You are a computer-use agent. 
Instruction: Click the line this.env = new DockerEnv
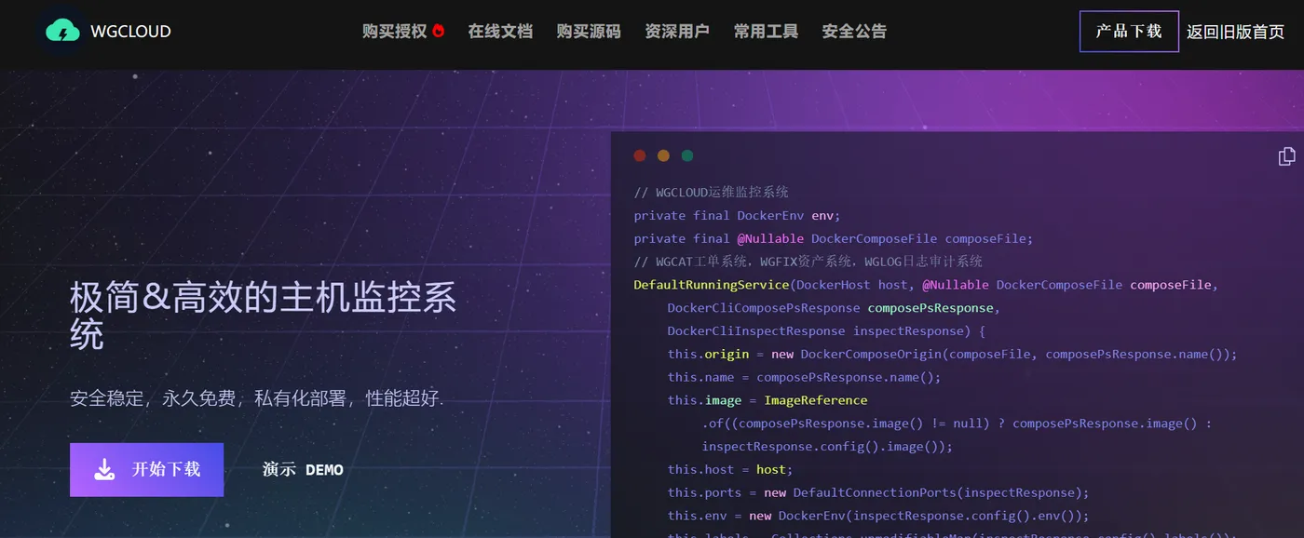point(878,516)
